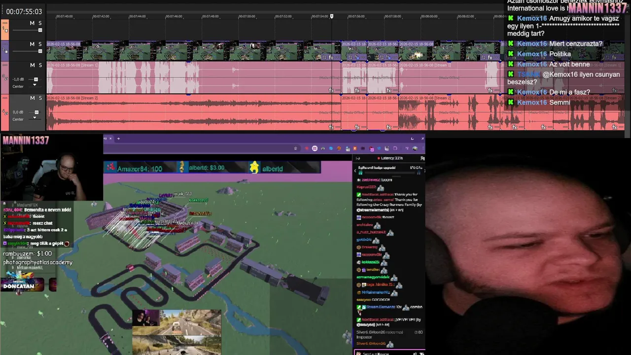Screen dimensions: 631x355
Task: Click video track 2 level slider handle
Action: pyautogui.click(x=40, y=51)
